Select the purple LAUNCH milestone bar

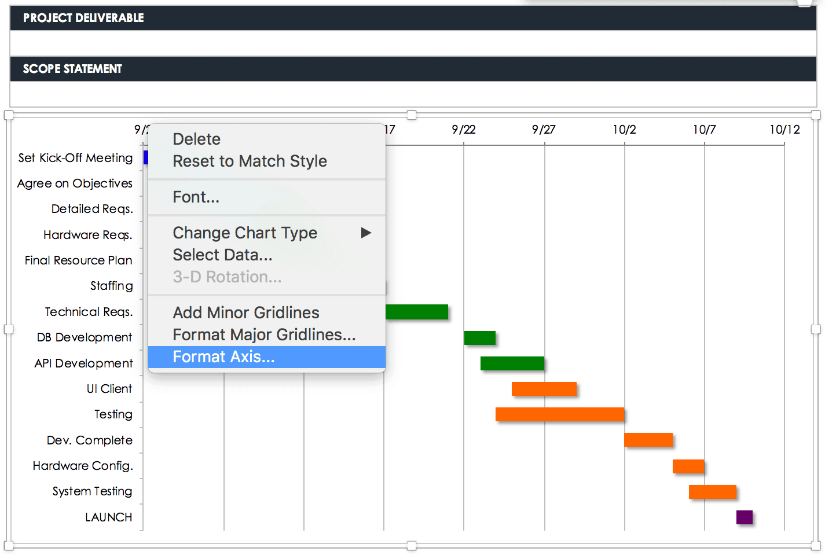(x=743, y=516)
